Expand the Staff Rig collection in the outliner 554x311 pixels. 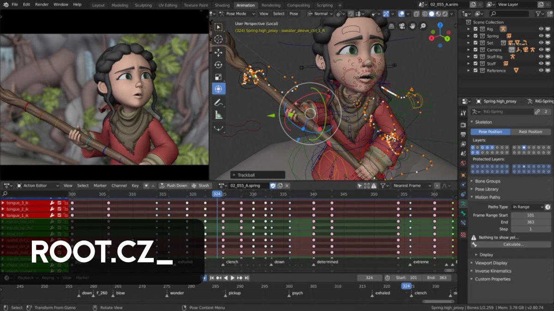(469, 57)
